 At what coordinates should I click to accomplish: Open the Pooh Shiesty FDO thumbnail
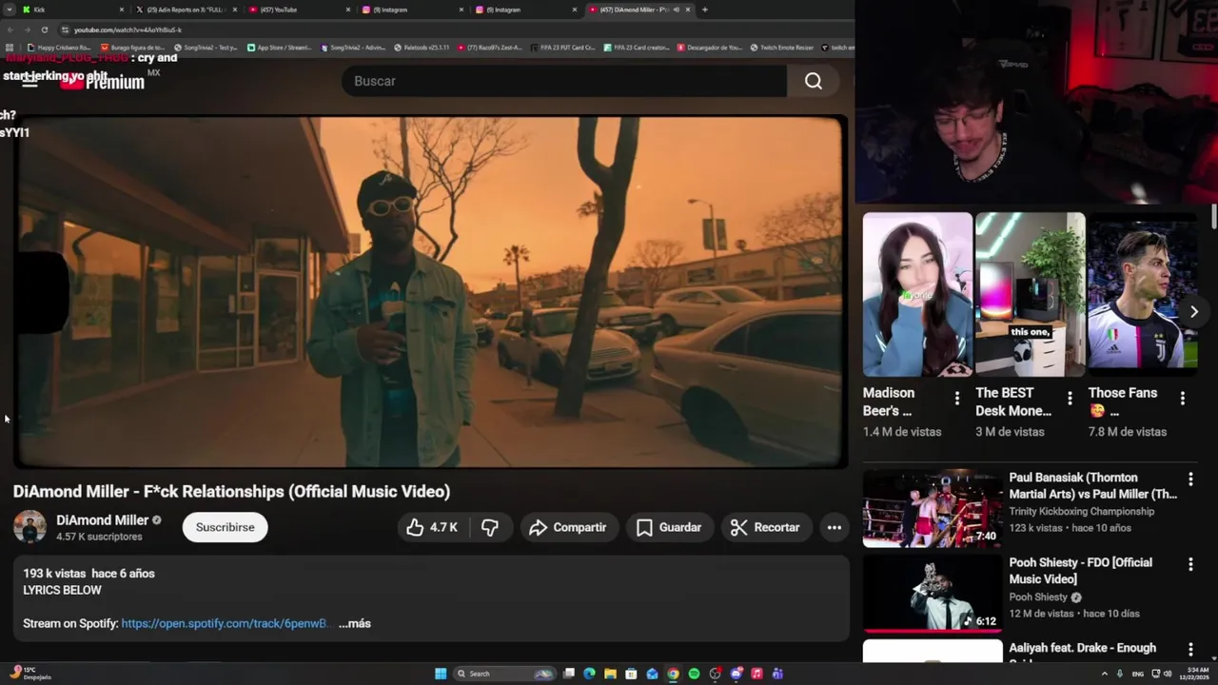pyautogui.click(x=933, y=593)
